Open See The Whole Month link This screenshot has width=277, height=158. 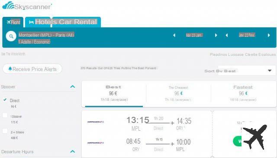[13, 54]
